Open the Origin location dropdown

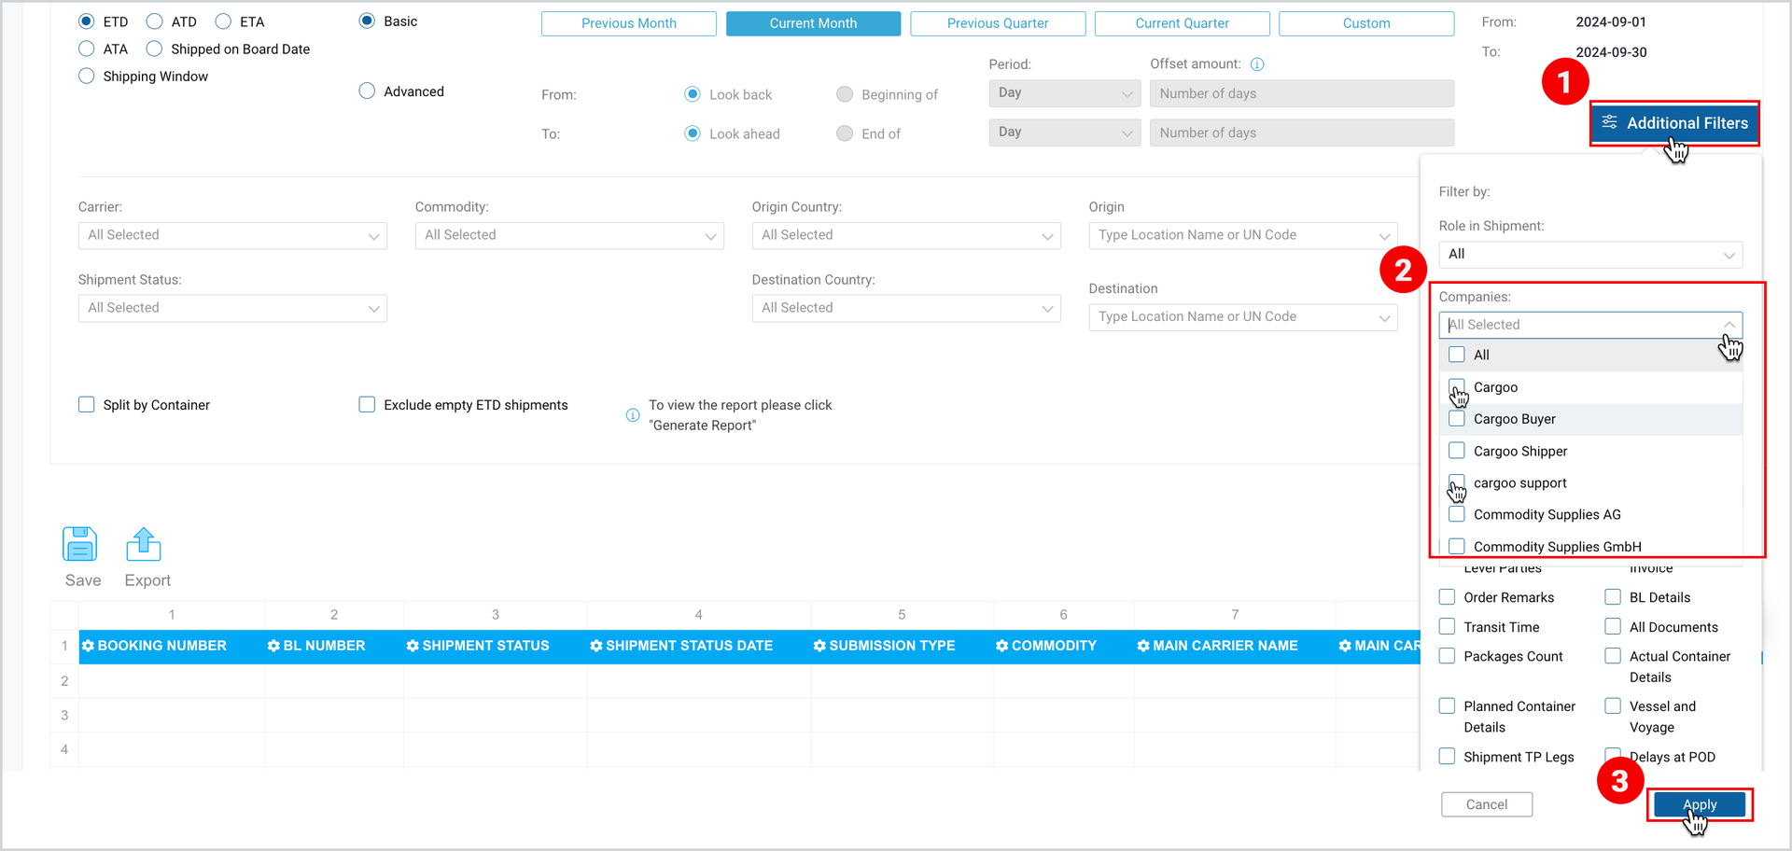coord(1243,235)
